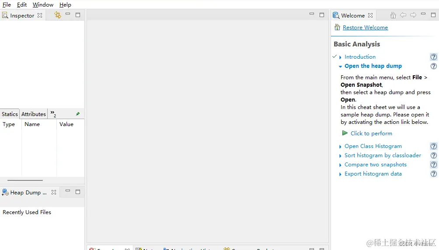
Task: Minimize the central editor area
Action: click(312, 14)
